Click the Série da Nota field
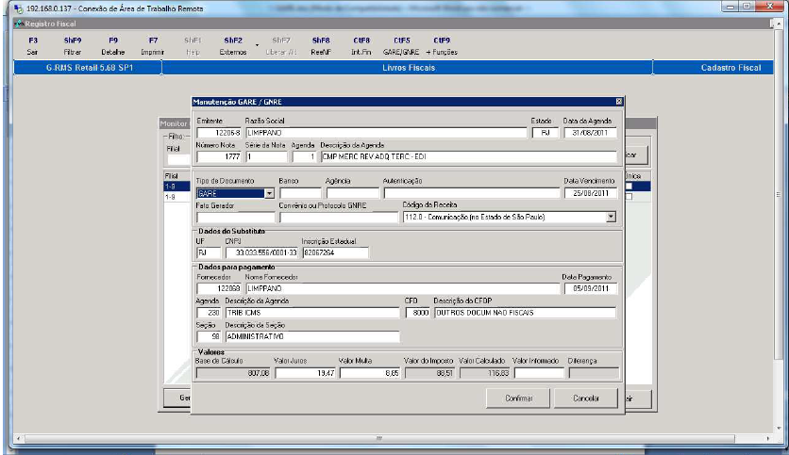 click(266, 156)
